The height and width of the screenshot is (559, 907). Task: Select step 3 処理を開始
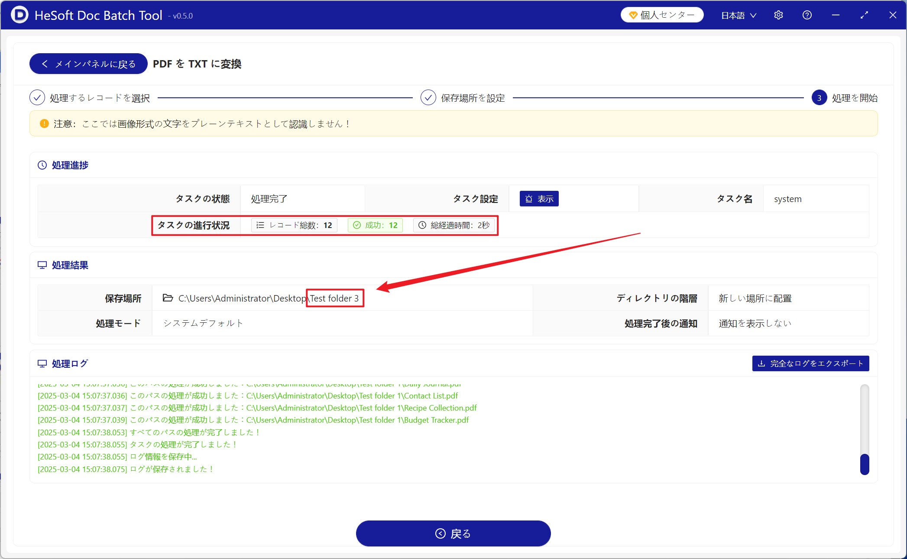tap(844, 98)
